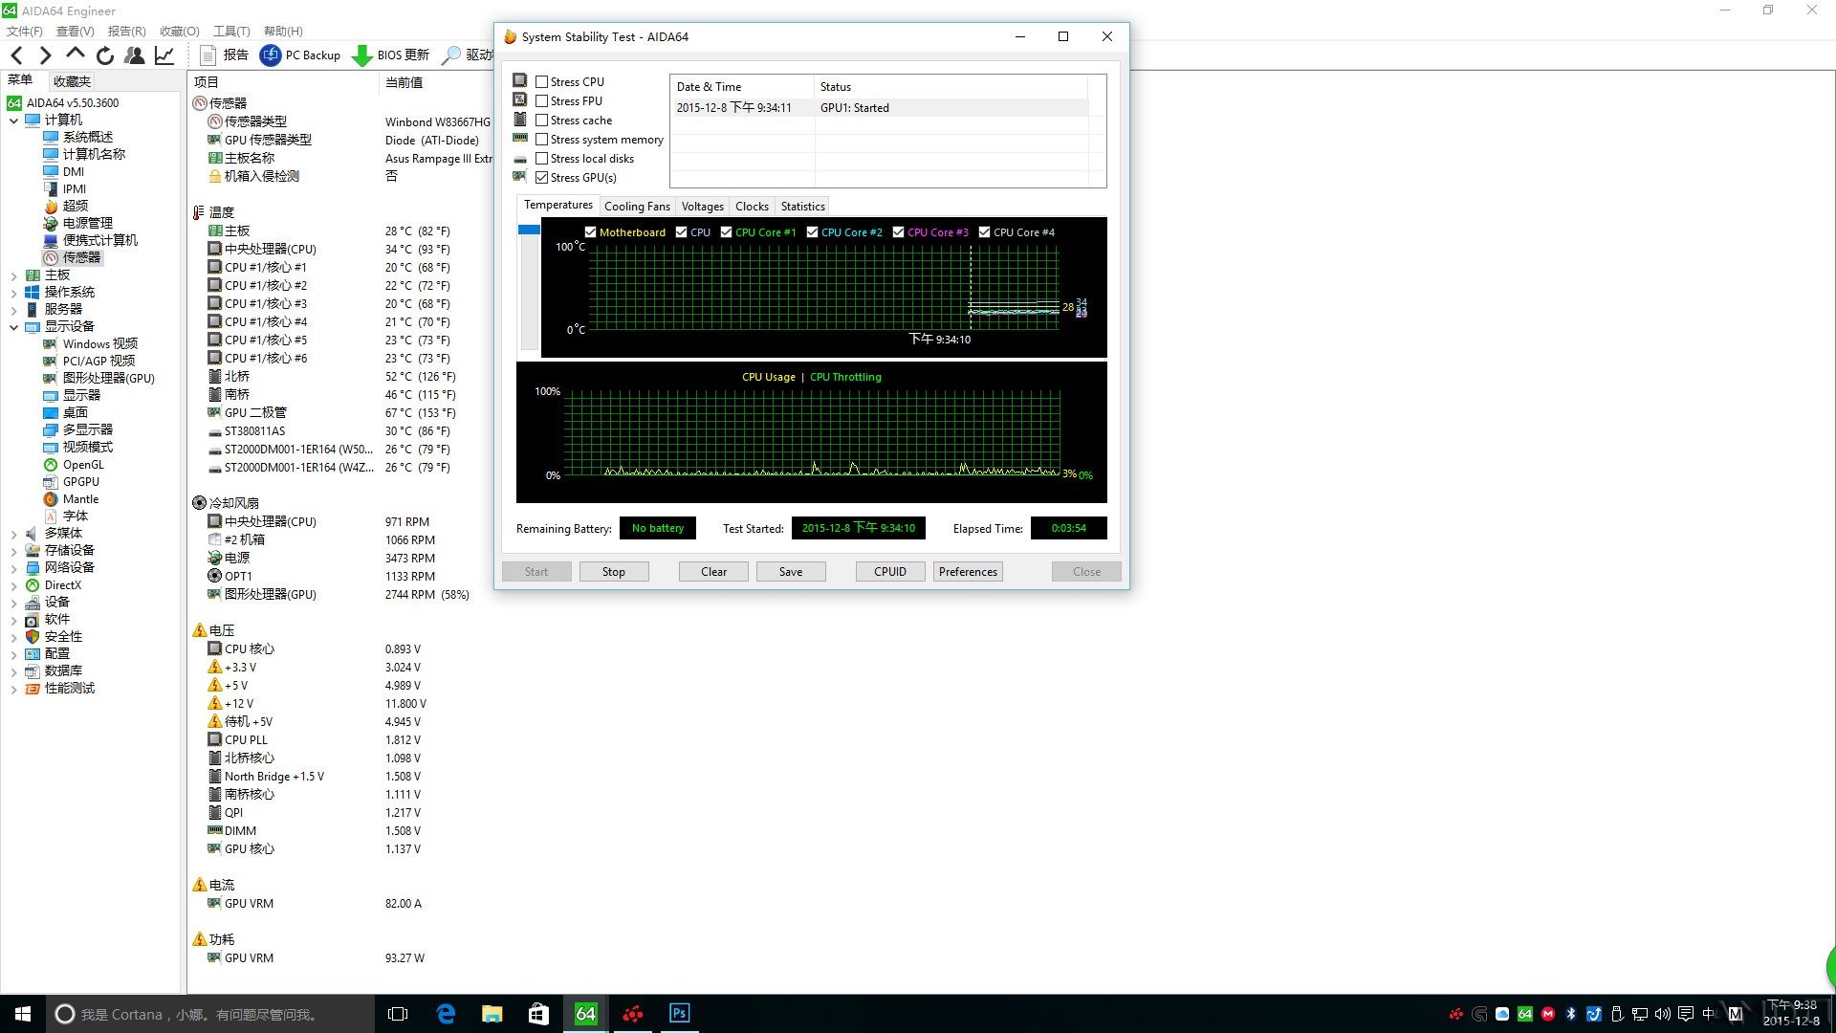Image resolution: width=1836 pixels, height=1033 pixels.
Task: Switch to the Statistics tab
Action: 802,207
